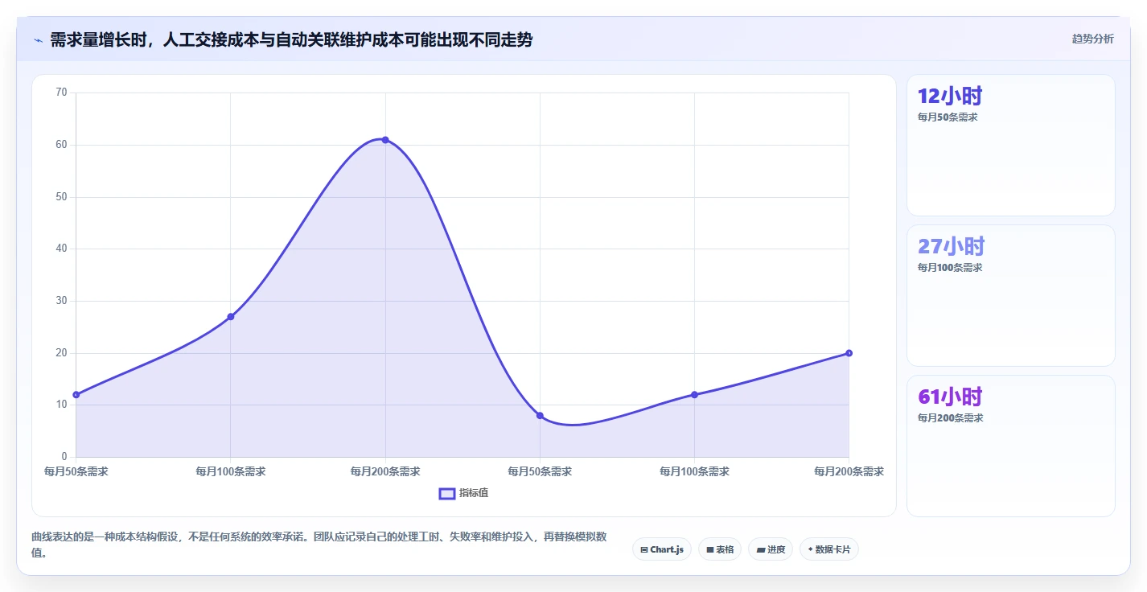Click the peak data point valued 61

[x=385, y=140]
